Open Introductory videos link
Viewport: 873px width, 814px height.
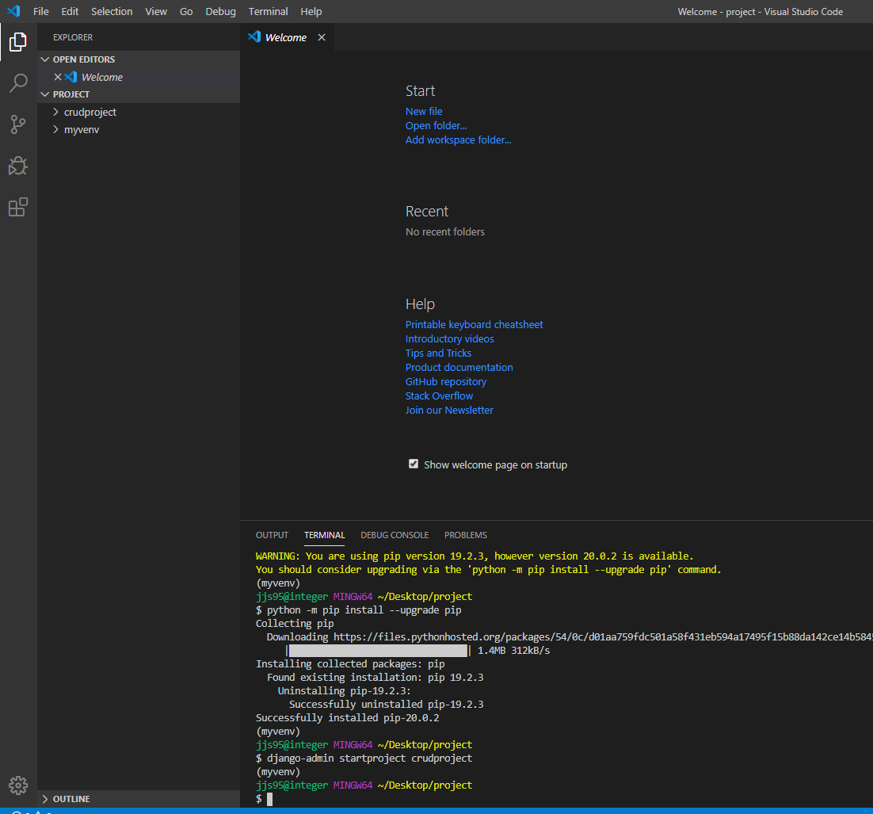[449, 338]
